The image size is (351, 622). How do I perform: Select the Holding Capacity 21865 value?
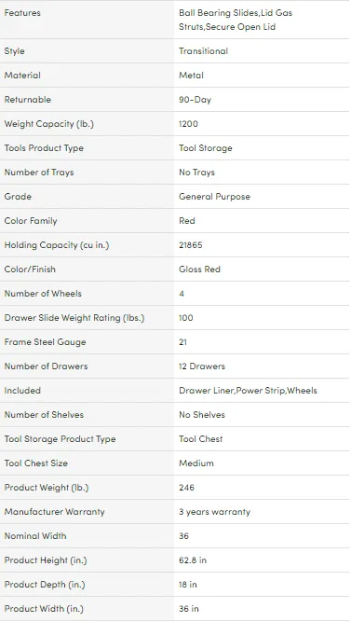coord(191,244)
